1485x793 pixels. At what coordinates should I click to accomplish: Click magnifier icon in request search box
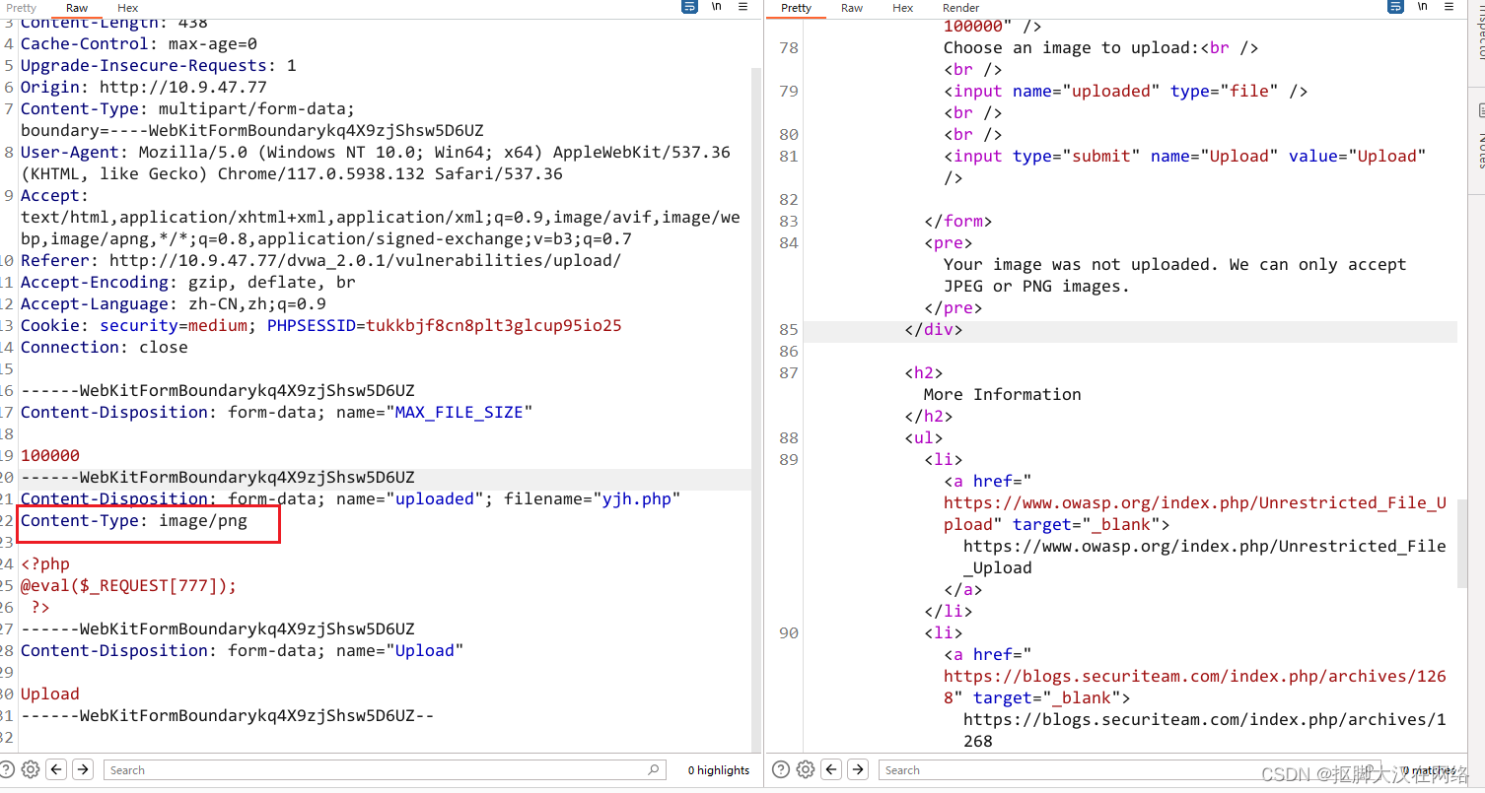[654, 769]
